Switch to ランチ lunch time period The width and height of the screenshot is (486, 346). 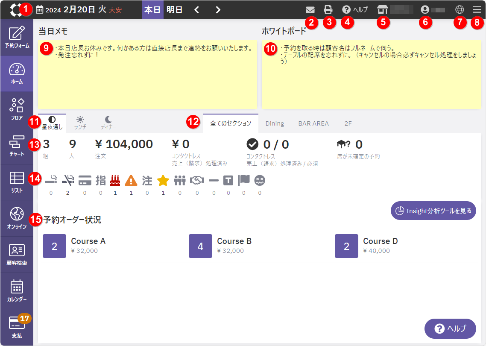[x=80, y=122]
